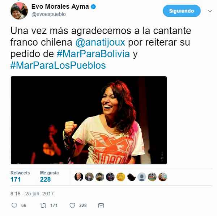
Task: Toggle the Siguiendo follow button
Action: click(x=182, y=11)
